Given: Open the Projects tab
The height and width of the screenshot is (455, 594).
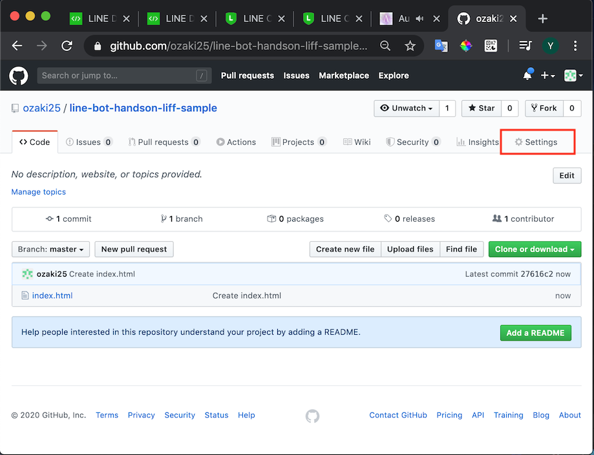Looking at the screenshot, I should [x=299, y=142].
